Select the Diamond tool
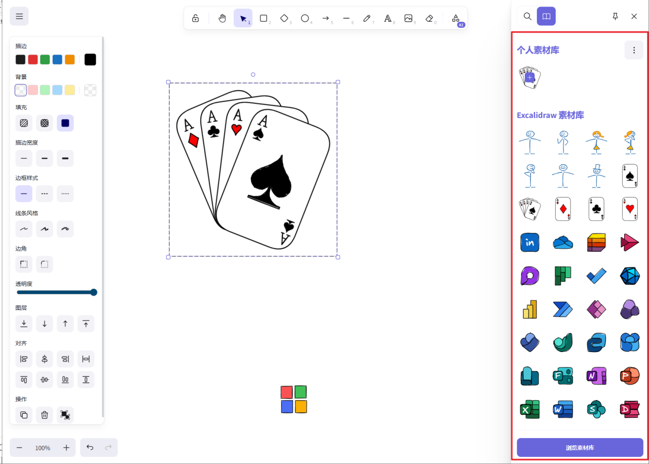The image size is (649, 464). click(284, 18)
